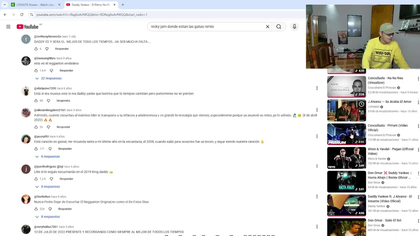Open options menu for @DoritoKun comment
The width and height of the screenshot is (420, 236).
(317, 196)
